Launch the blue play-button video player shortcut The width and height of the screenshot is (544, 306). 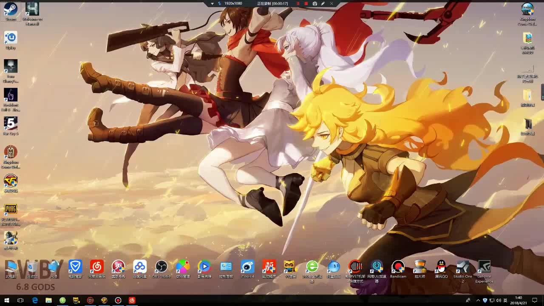click(204, 269)
